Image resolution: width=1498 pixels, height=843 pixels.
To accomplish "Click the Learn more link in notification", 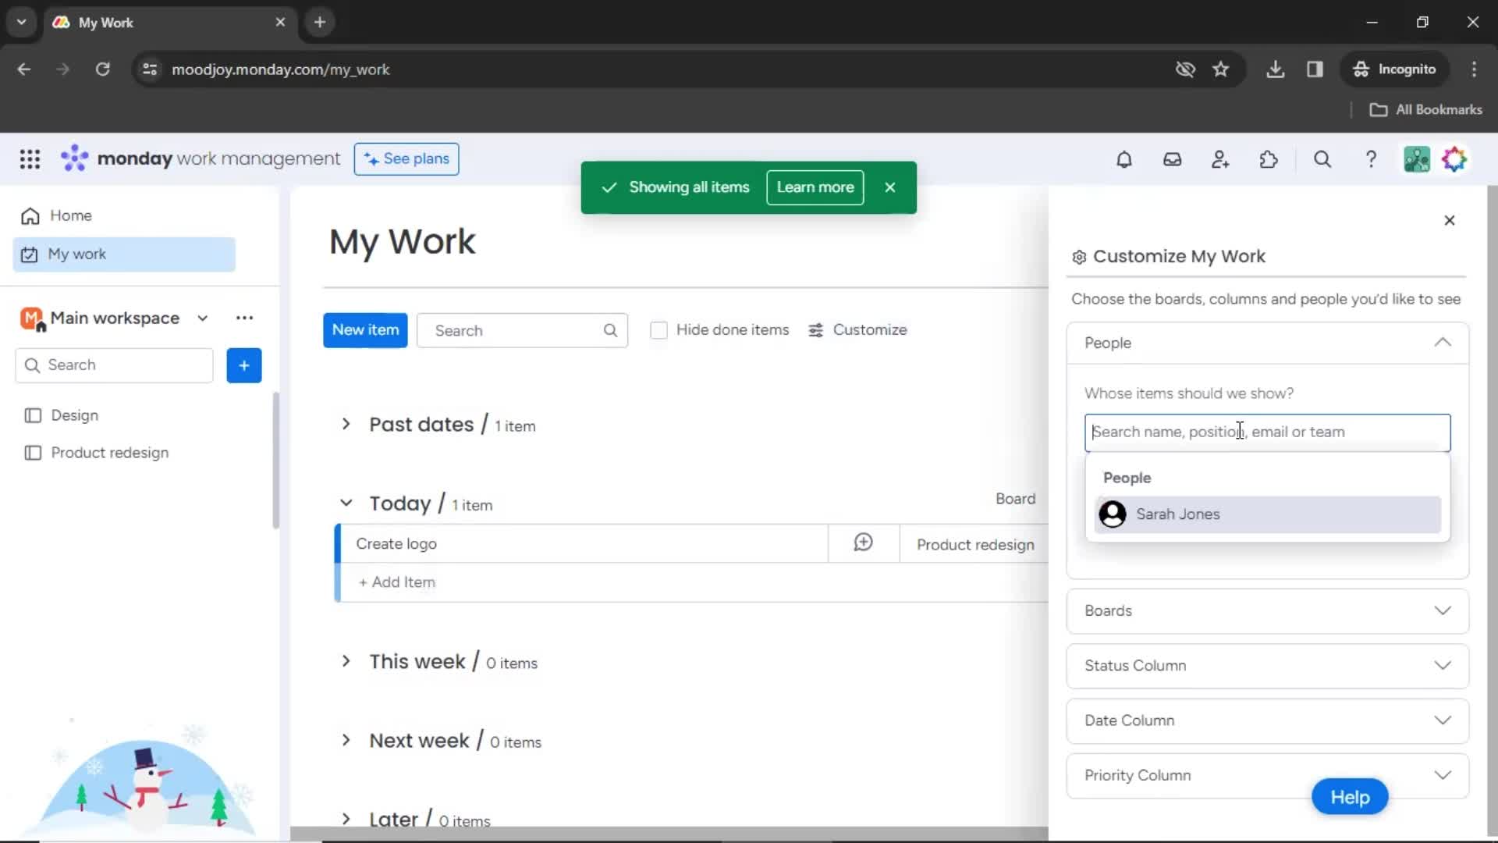I will (815, 187).
